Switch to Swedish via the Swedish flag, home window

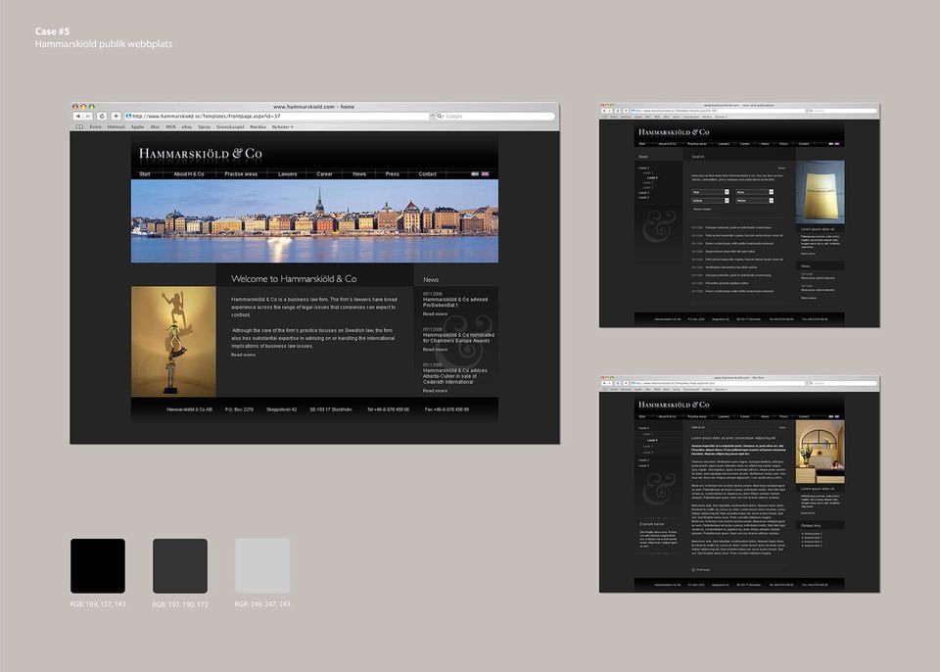coord(475,174)
